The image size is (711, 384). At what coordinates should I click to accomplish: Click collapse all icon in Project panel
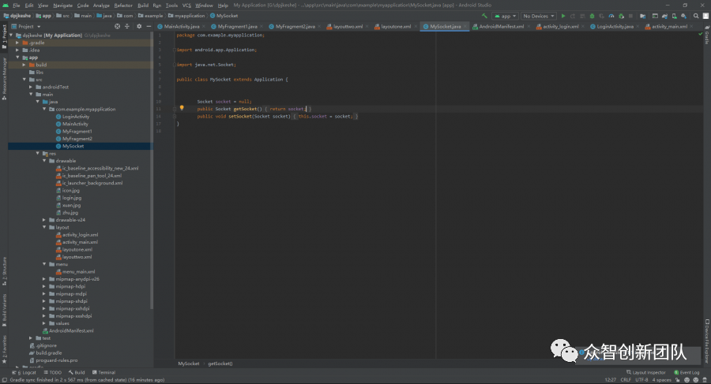[127, 26]
